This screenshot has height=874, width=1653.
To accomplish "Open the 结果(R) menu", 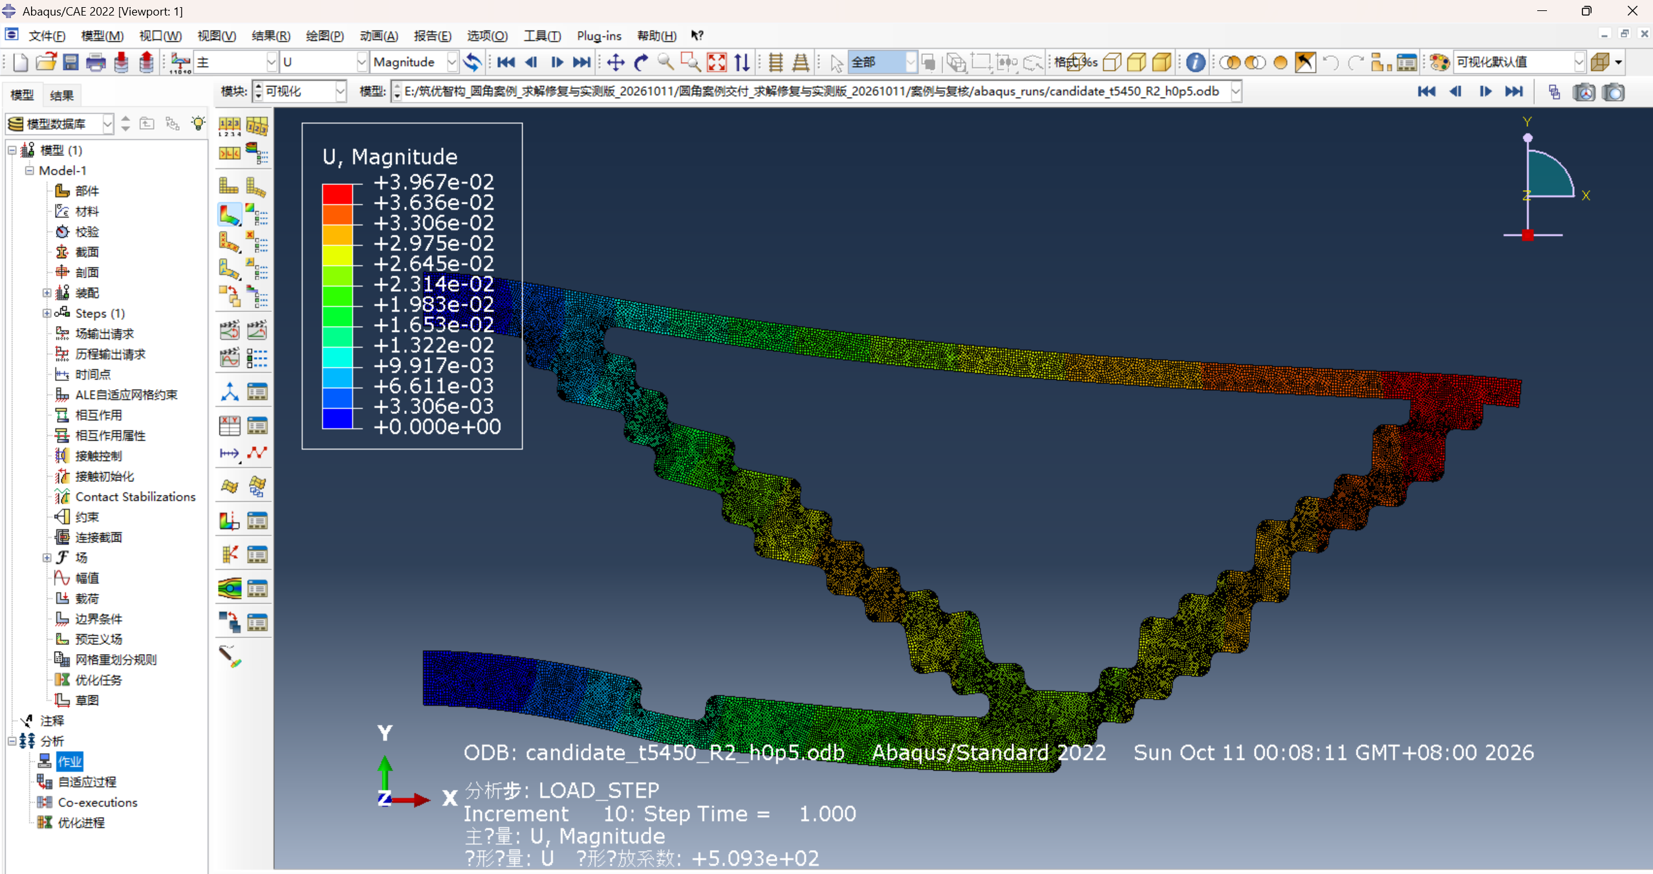I will [270, 36].
